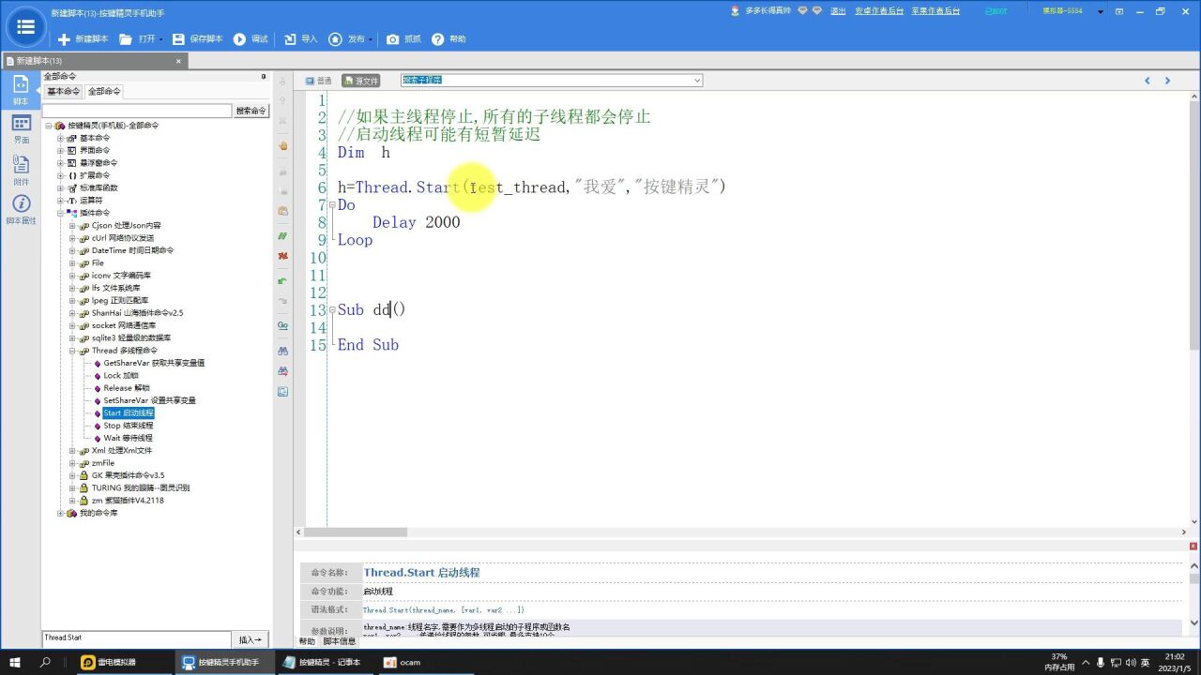
Task: Click the binoculars find icon in vertical toolbar
Action: pos(282,351)
